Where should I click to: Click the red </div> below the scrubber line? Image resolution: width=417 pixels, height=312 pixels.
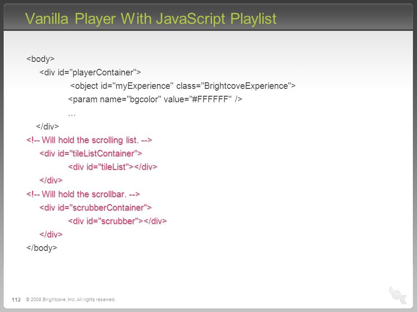coord(51,234)
